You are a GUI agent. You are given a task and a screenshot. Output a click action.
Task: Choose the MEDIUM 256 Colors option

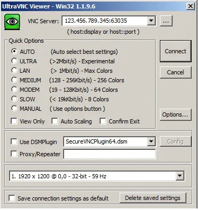(x=14, y=80)
